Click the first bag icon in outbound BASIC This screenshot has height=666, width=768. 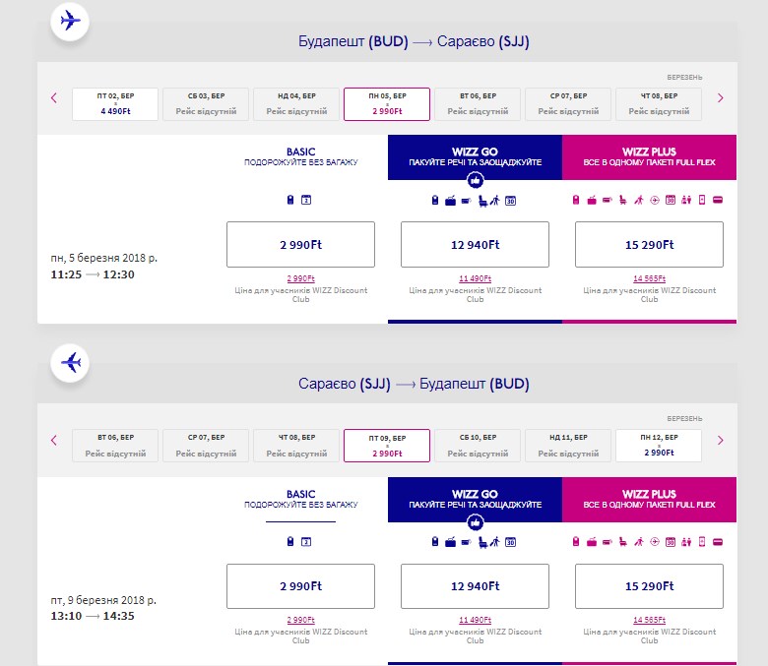pos(290,201)
